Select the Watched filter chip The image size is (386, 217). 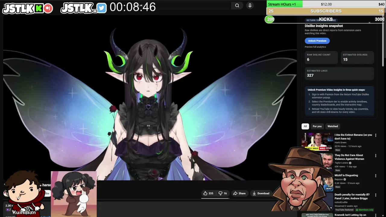pyautogui.click(x=333, y=126)
